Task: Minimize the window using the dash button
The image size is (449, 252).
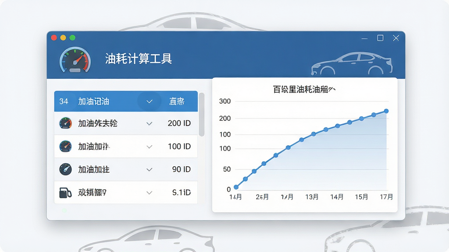Action: pos(364,38)
